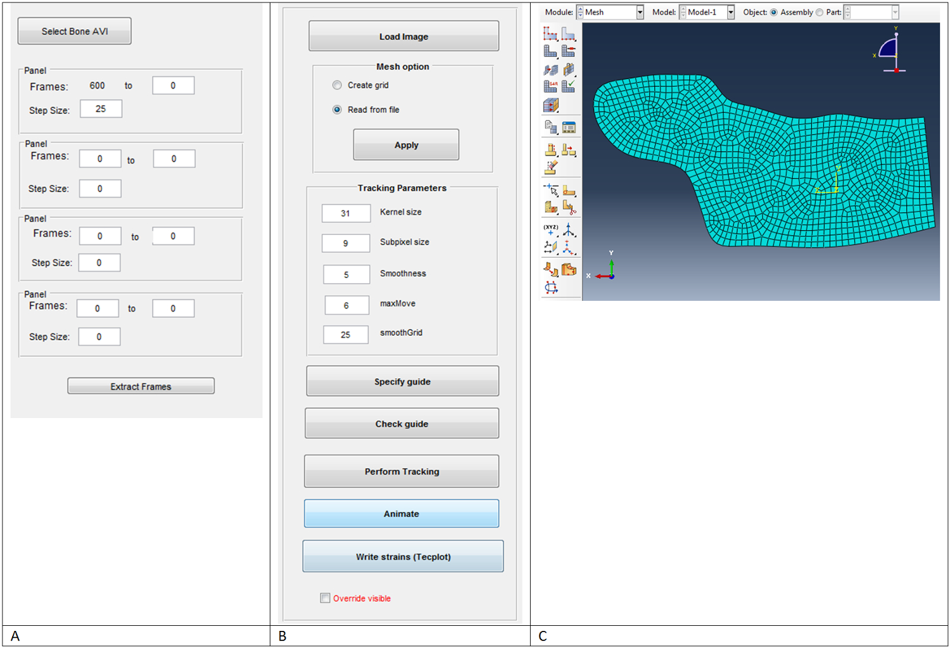Click the Create Datum Point XYZ icon
Viewport: 950px width, 648px height.
pos(550,229)
